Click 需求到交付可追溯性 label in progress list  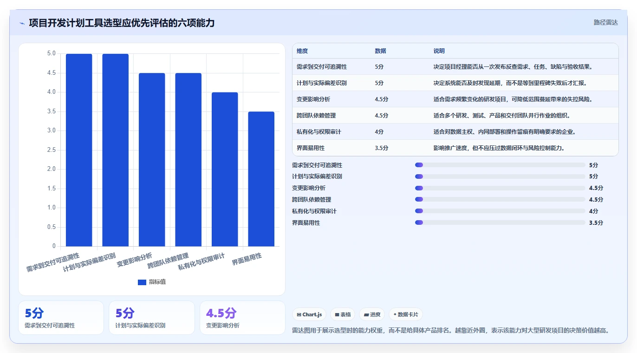[x=317, y=165]
